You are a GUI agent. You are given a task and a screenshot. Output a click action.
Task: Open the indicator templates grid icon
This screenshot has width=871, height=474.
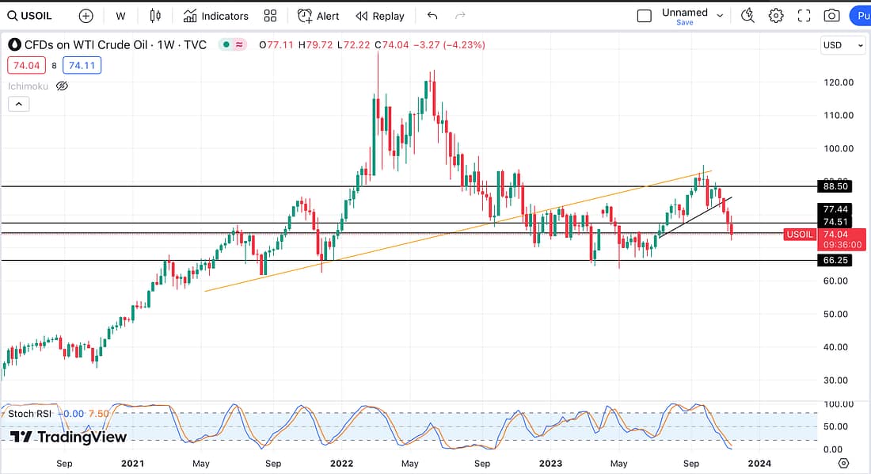[x=271, y=16]
